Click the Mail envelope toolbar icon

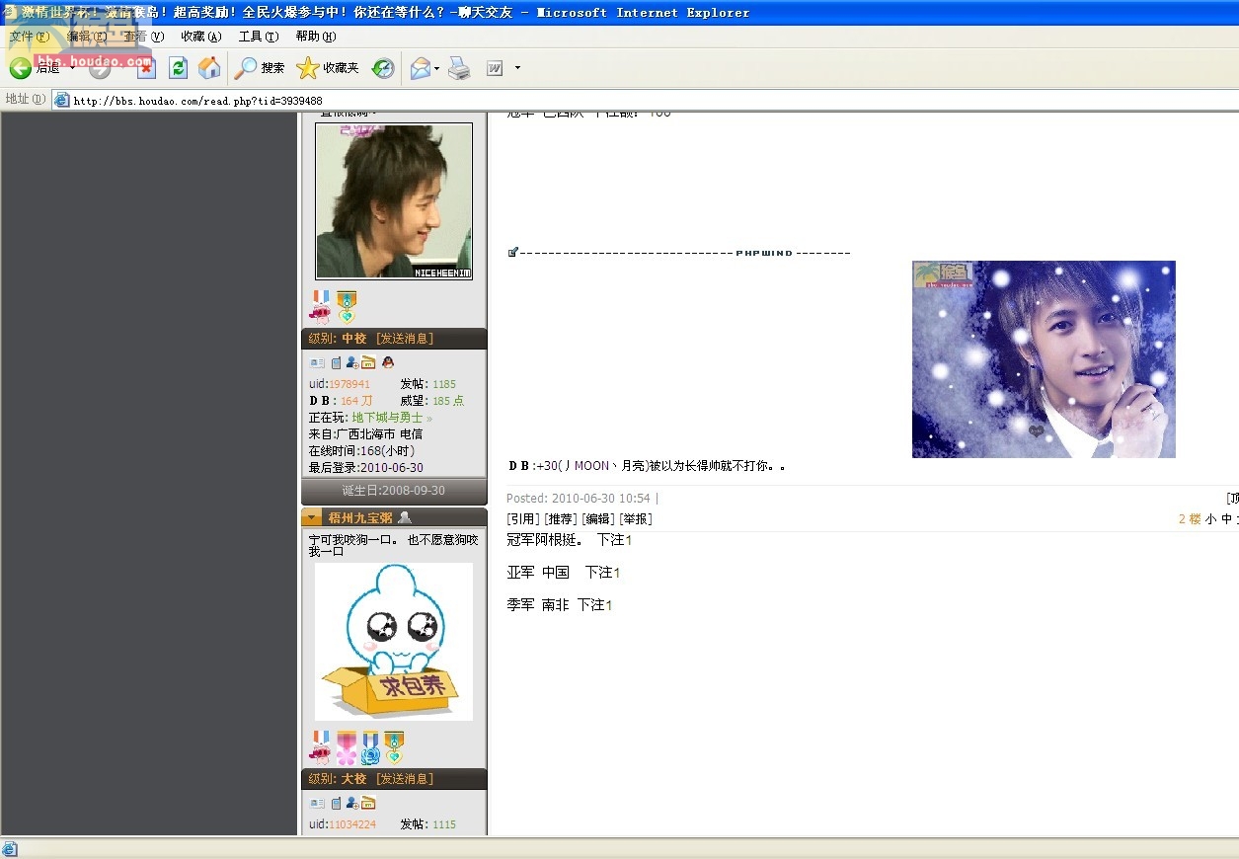click(420, 68)
